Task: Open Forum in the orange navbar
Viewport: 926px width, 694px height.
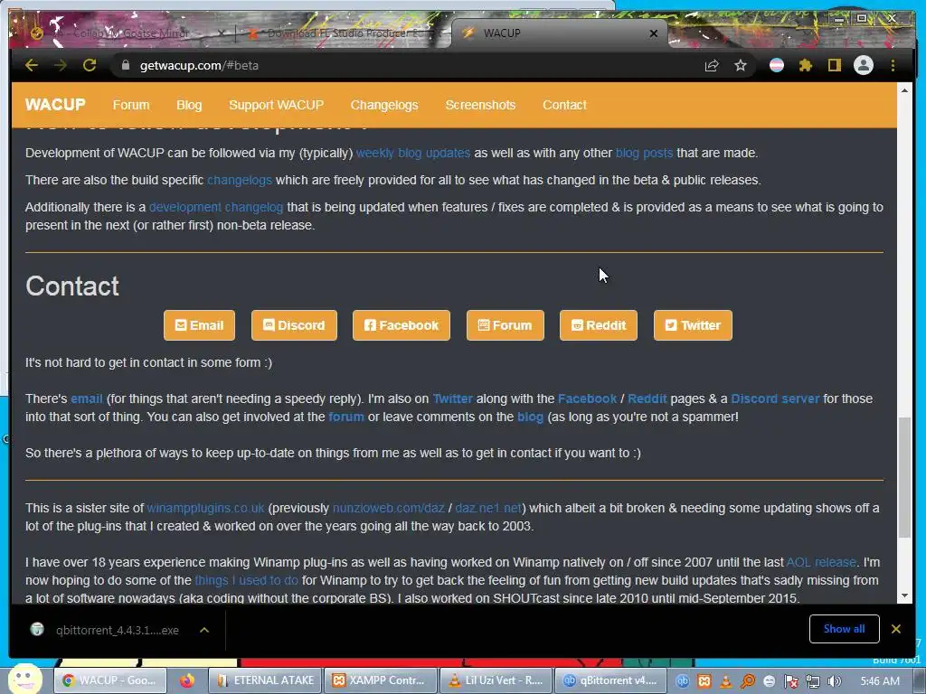Action: point(131,105)
